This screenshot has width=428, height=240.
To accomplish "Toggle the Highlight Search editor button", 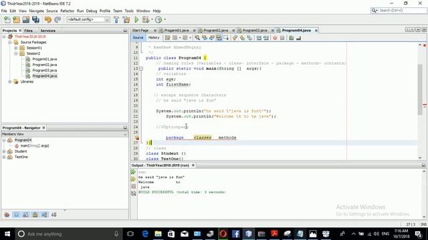I will pyautogui.click(x=219, y=38).
